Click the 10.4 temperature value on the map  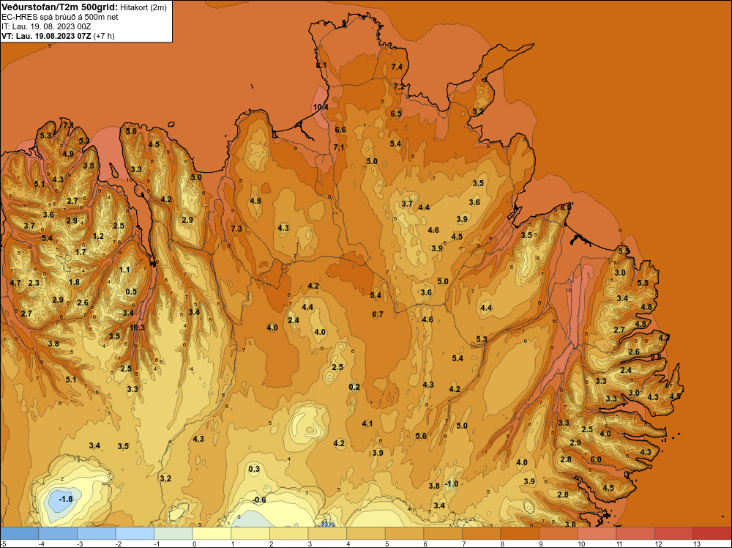point(321,107)
